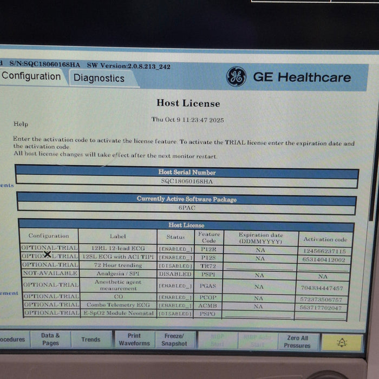Viewport: 379px width, 379px height.
Task: Click the Expiration date column header
Action: (x=261, y=238)
